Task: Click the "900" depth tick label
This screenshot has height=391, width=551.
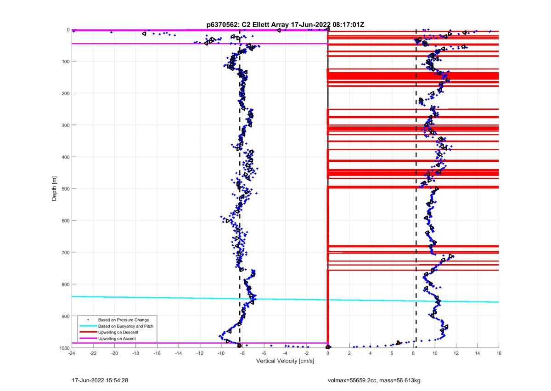Action: pyautogui.click(x=65, y=316)
